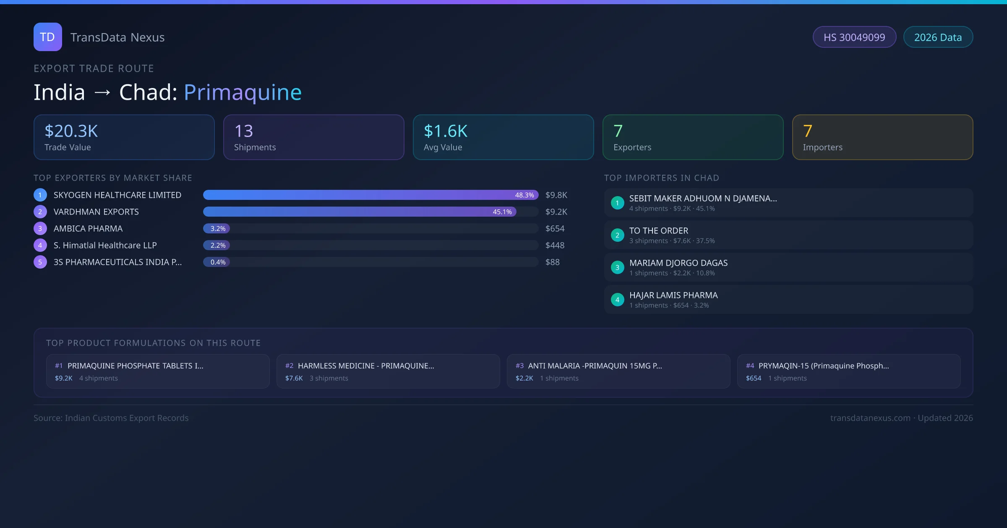Viewport: 1007px width, 528px height.
Task: Open the 13 Shipments stat card
Action: (313, 137)
